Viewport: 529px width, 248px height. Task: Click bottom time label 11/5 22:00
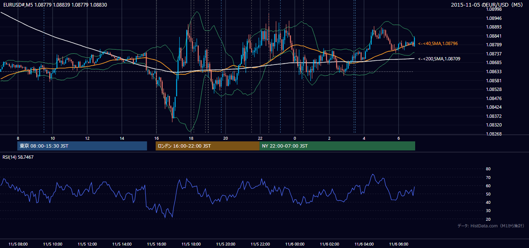pos(260,244)
